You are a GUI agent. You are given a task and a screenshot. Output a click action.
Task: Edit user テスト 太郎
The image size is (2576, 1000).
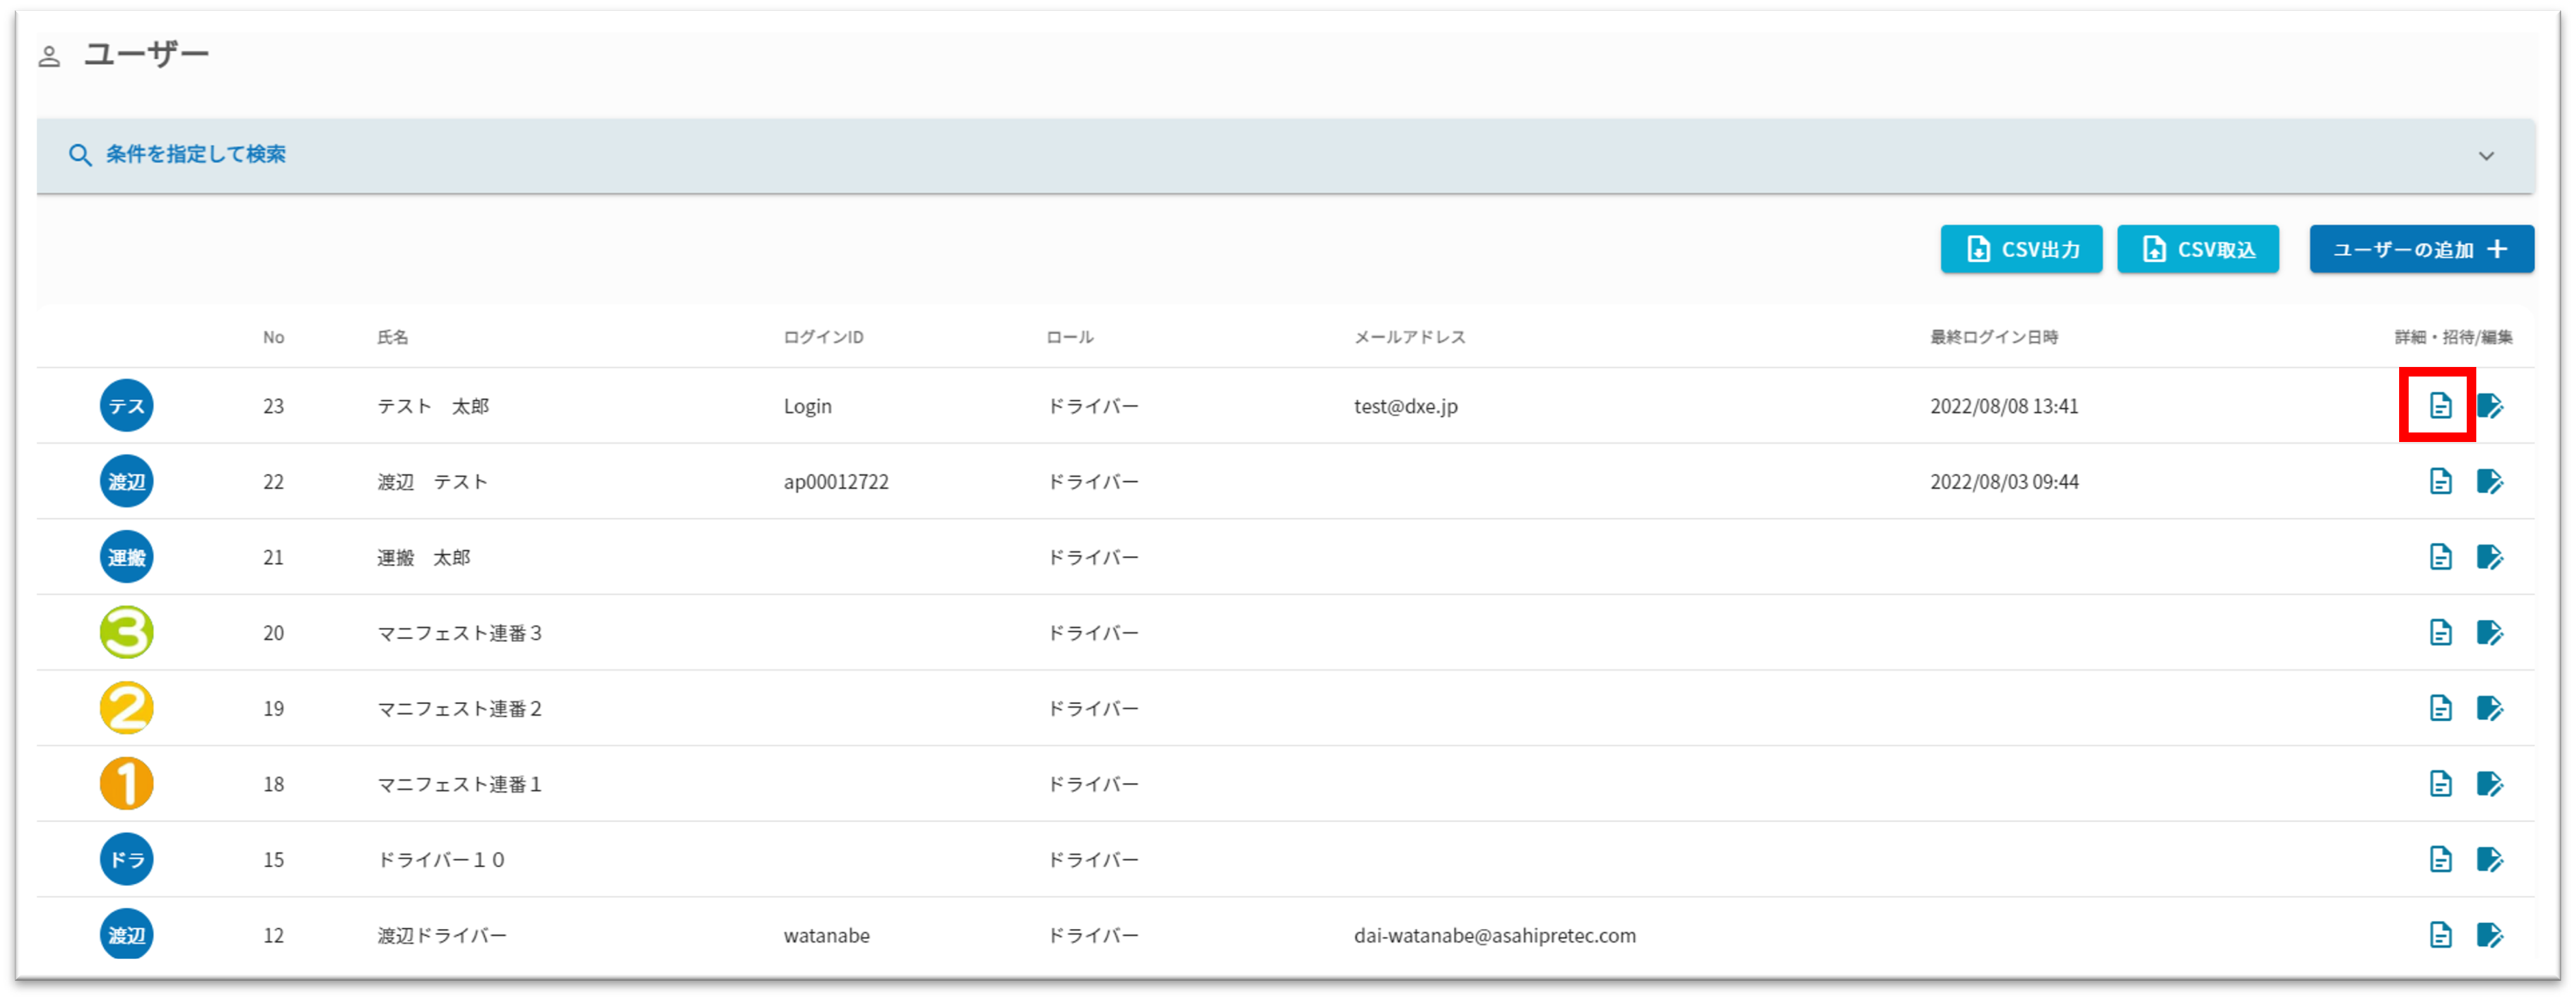tap(2490, 406)
